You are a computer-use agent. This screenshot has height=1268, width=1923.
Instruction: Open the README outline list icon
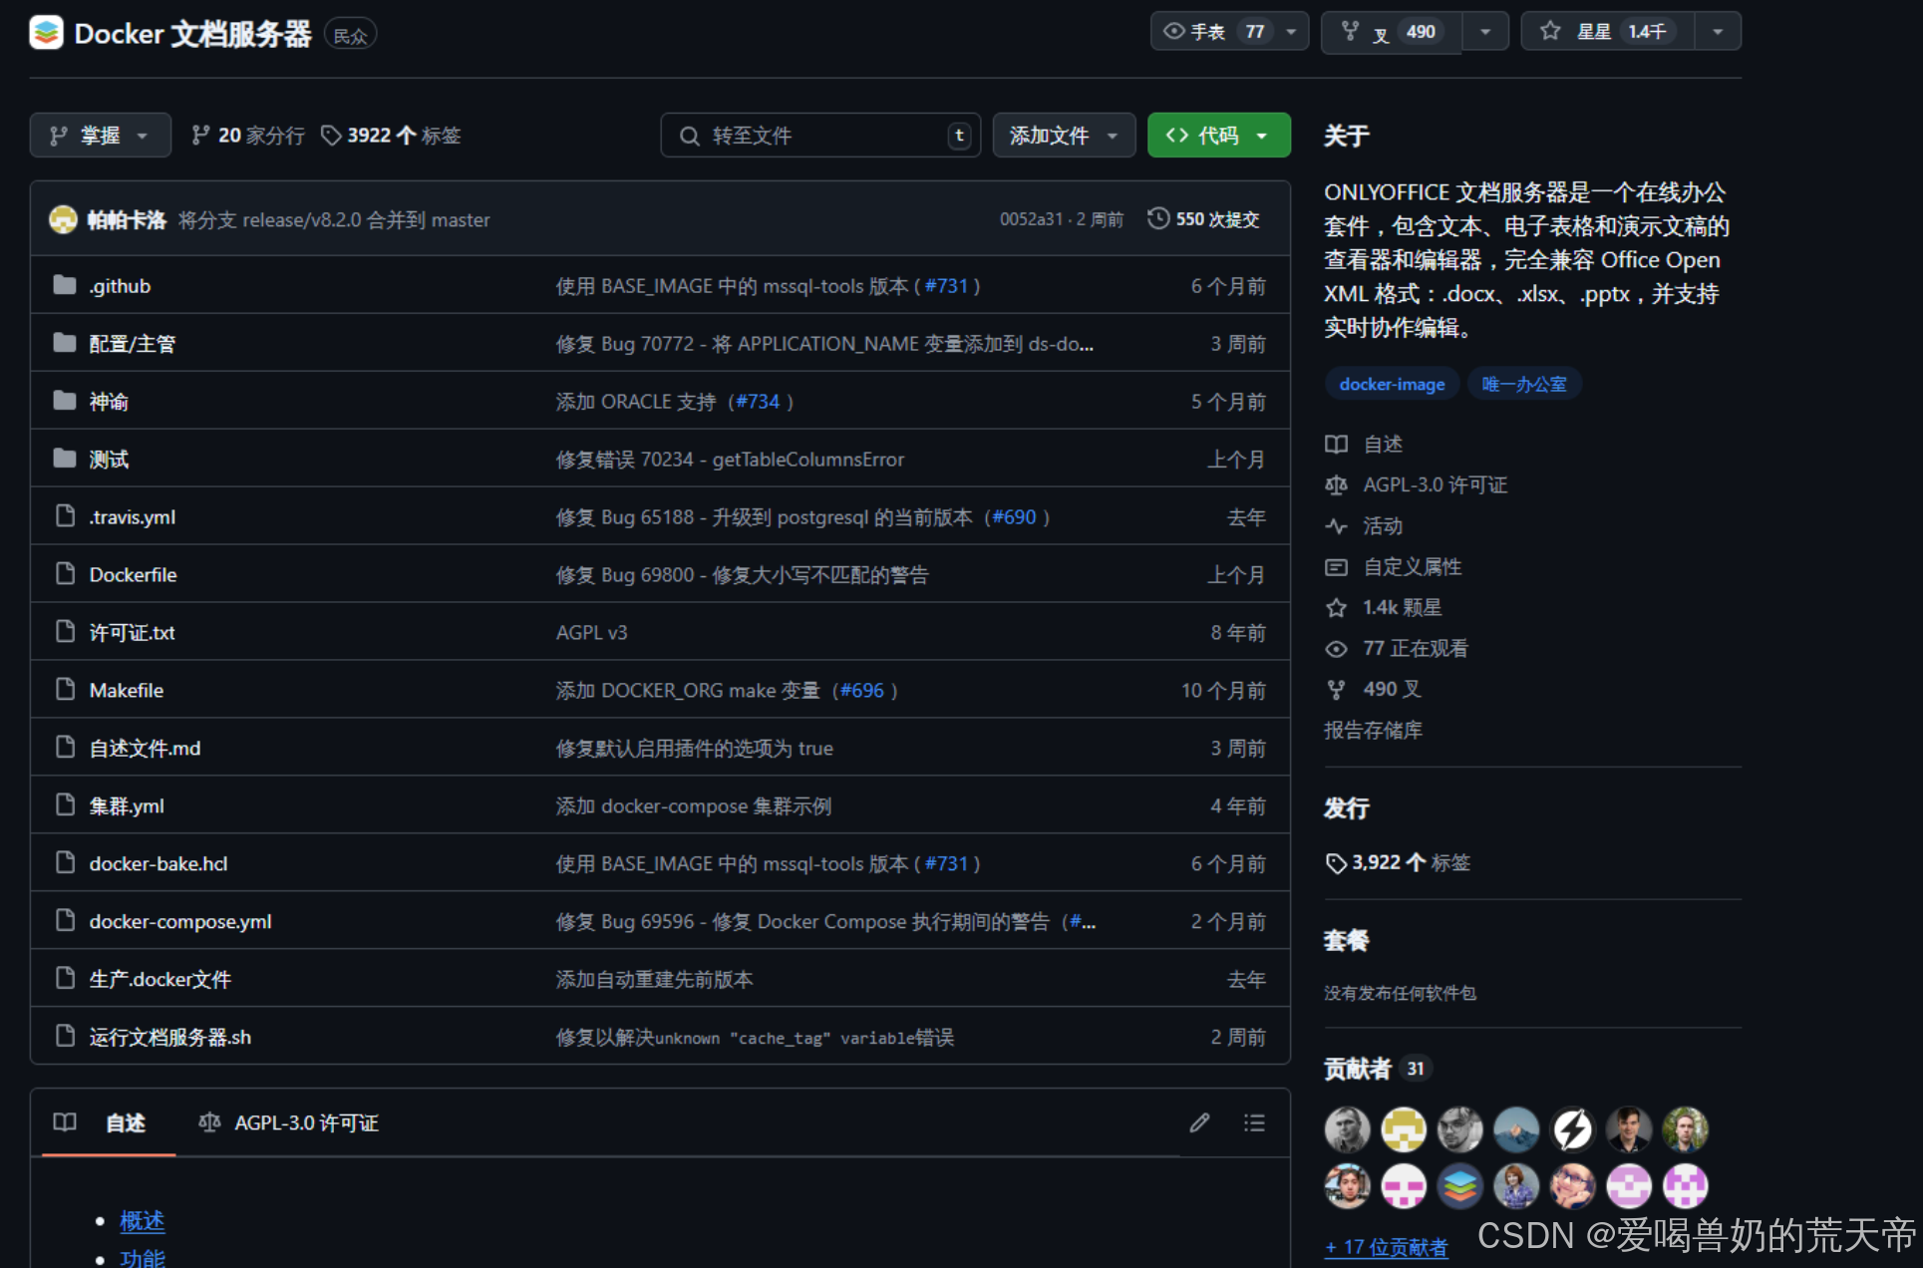[1254, 1123]
